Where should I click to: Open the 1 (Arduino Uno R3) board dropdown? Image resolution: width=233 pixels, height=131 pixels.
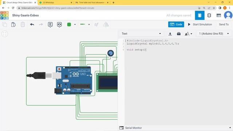pyautogui.click(x=214, y=34)
